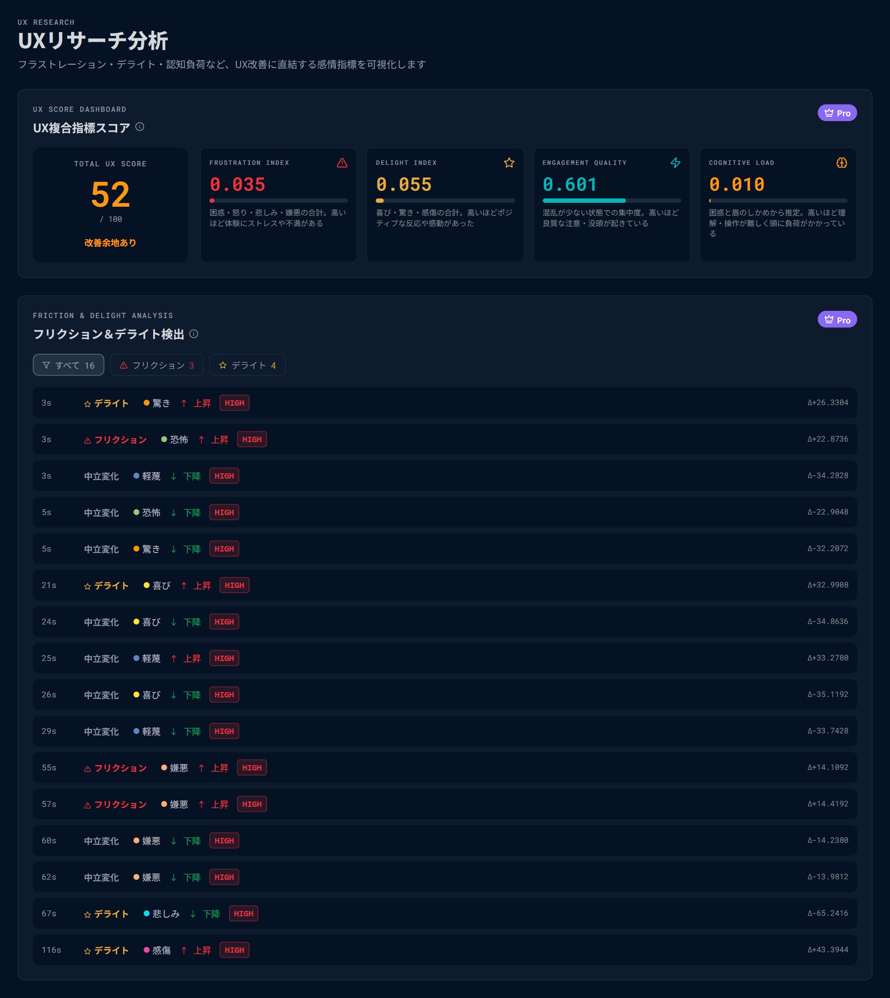The image size is (890, 998).
Task: Click info icon beside UX複合指標スコア heading
Action: click(140, 127)
